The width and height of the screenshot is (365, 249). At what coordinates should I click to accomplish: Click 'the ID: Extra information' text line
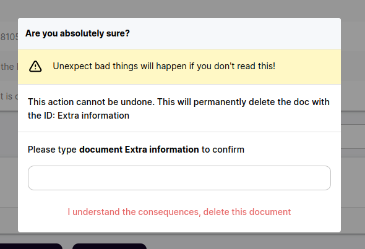(79, 116)
